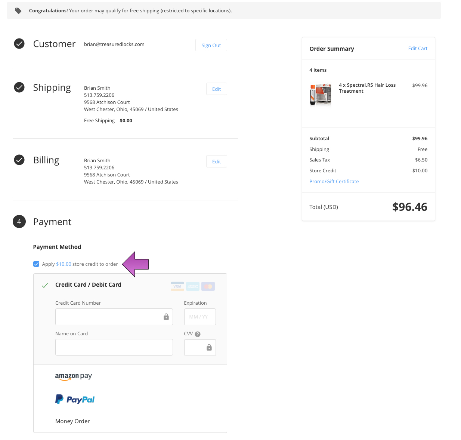Viewport: 461px width, 440px height.
Task: Click the price tag icon in banner
Action: [x=18, y=11]
